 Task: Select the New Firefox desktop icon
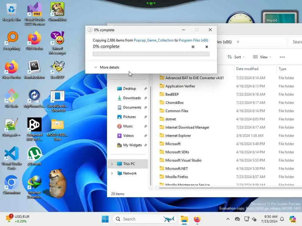coord(12,70)
